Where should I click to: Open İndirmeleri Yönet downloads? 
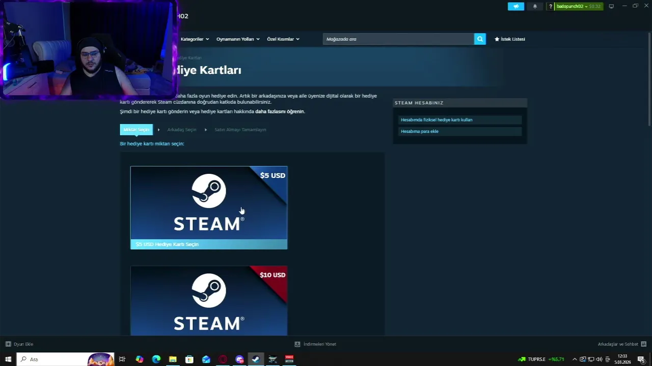pos(315,344)
